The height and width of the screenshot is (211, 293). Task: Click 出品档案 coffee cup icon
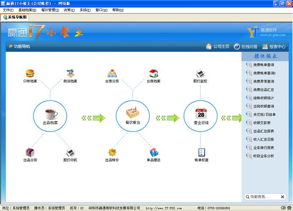click(x=51, y=114)
